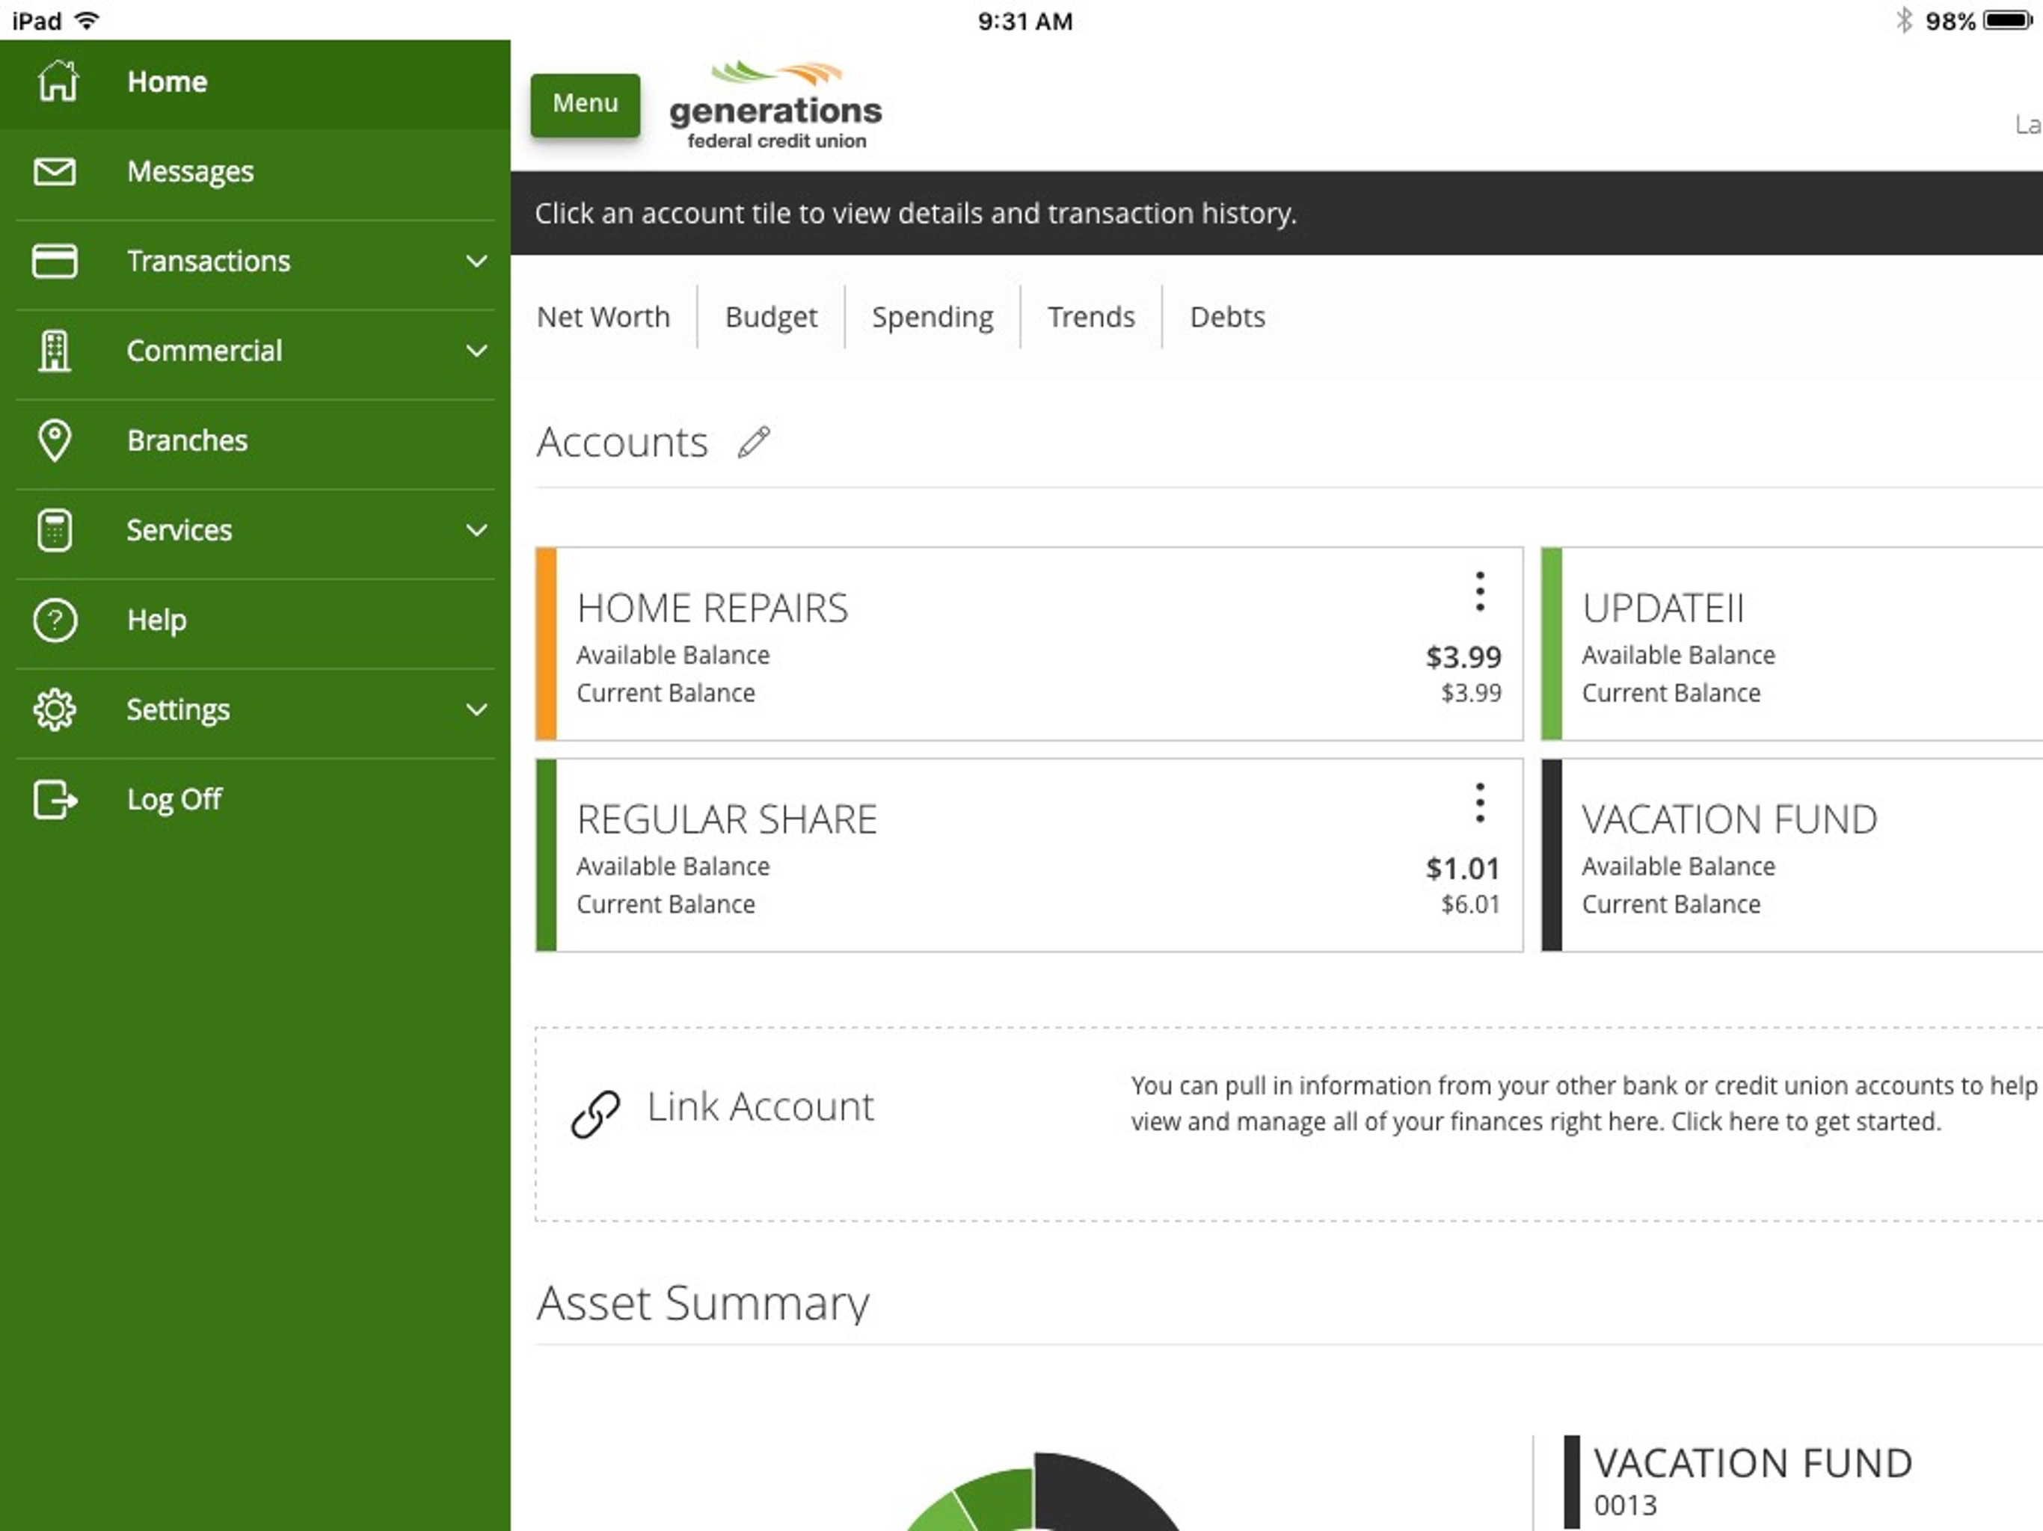Click the dark segment of asset donut chart
The width and height of the screenshot is (2043, 1531).
(x=1099, y=1494)
